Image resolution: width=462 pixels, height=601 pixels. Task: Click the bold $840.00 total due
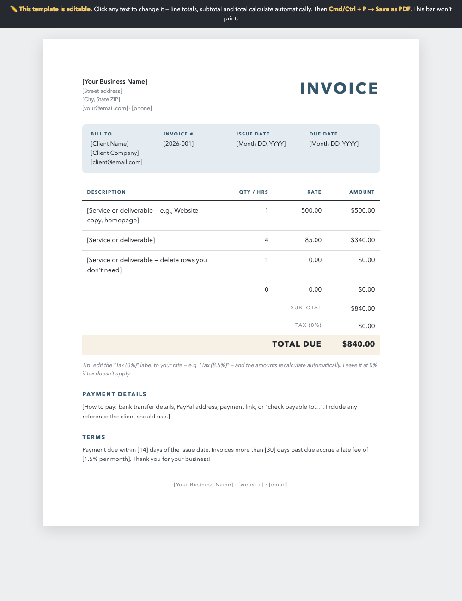point(359,344)
